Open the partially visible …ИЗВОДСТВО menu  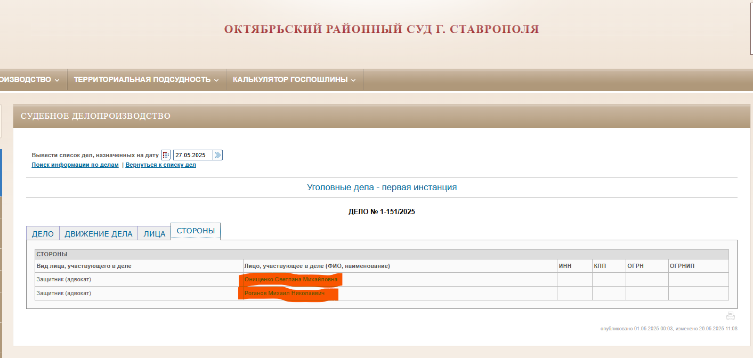pos(29,79)
